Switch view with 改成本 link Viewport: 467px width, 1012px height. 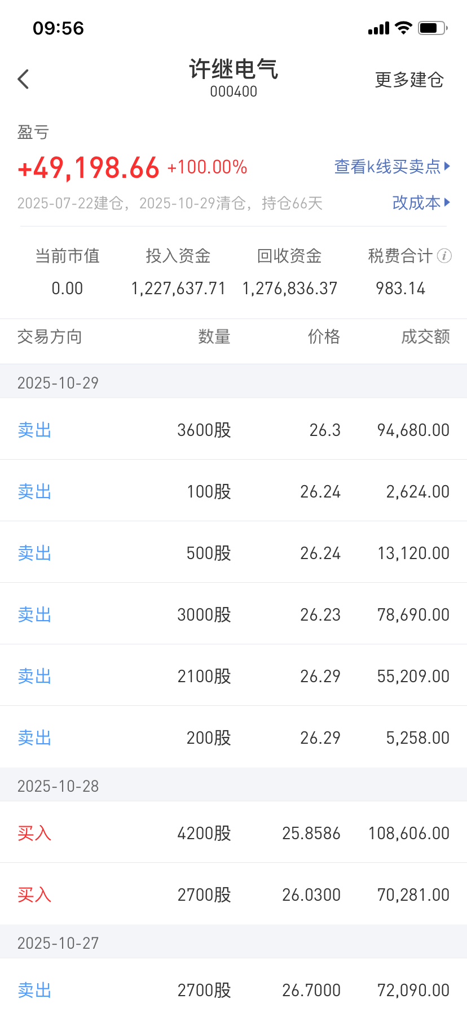(421, 202)
